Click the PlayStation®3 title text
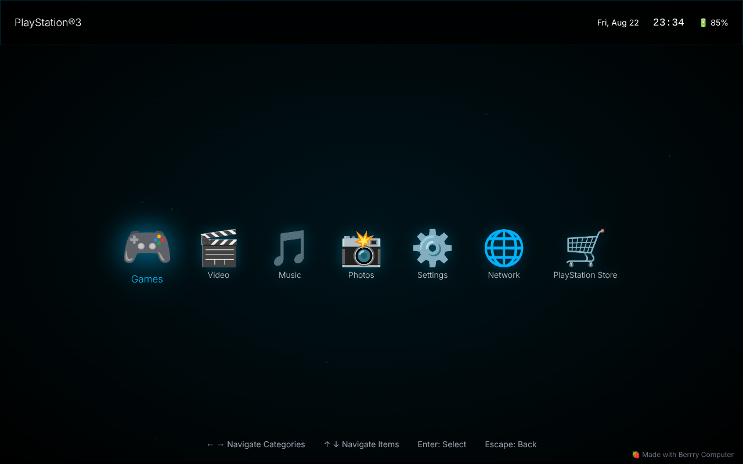 click(48, 23)
